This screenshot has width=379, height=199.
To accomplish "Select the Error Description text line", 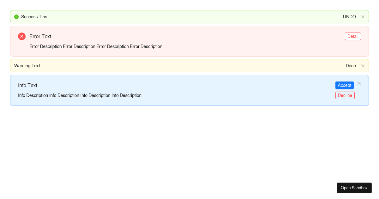I will click(x=96, y=46).
